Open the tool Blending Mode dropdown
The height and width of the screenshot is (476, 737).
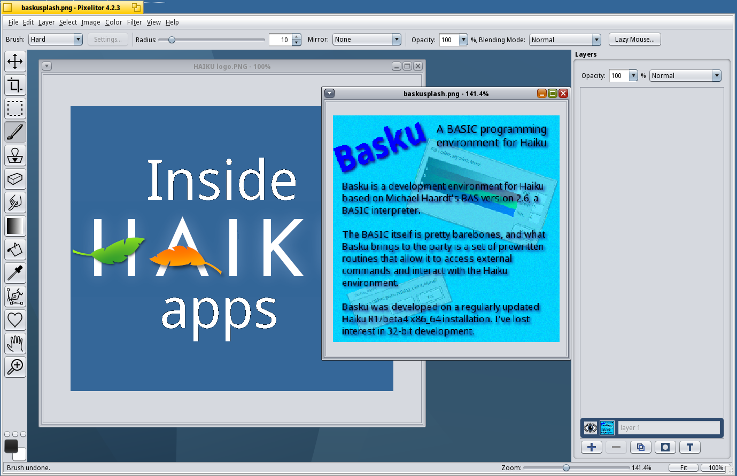point(565,40)
